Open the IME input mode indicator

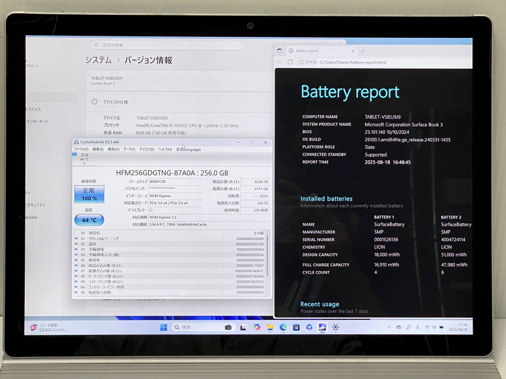click(x=417, y=328)
